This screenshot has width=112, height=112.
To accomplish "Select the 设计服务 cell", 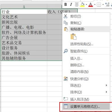I will [24, 48].
